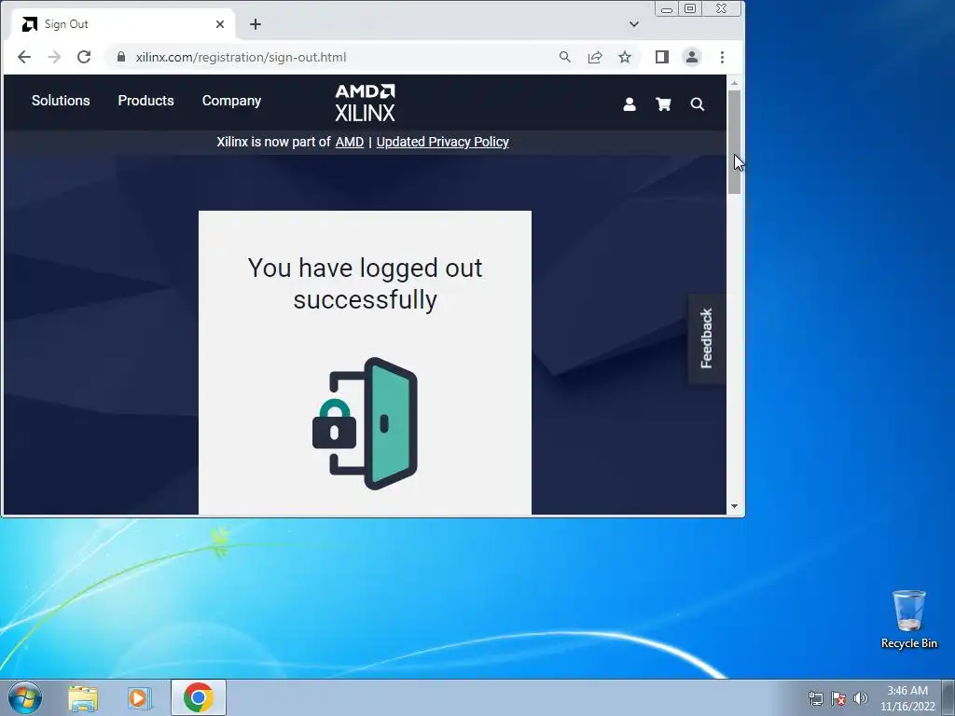Click the Chrome taskbar icon
Image resolution: width=955 pixels, height=716 pixels.
tap(199, 697)
